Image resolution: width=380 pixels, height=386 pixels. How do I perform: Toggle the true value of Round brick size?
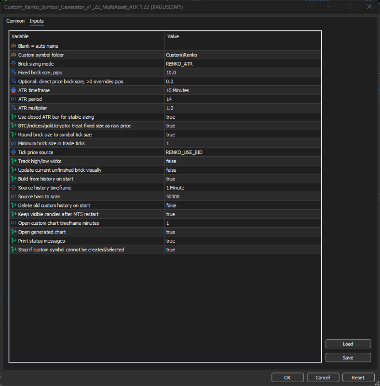(243, 135)
